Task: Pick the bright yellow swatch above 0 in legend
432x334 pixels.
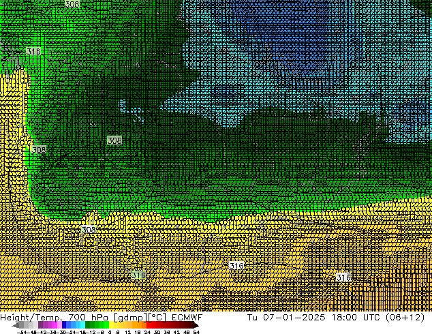Action: pyautogui.click(x=111, y=325)
